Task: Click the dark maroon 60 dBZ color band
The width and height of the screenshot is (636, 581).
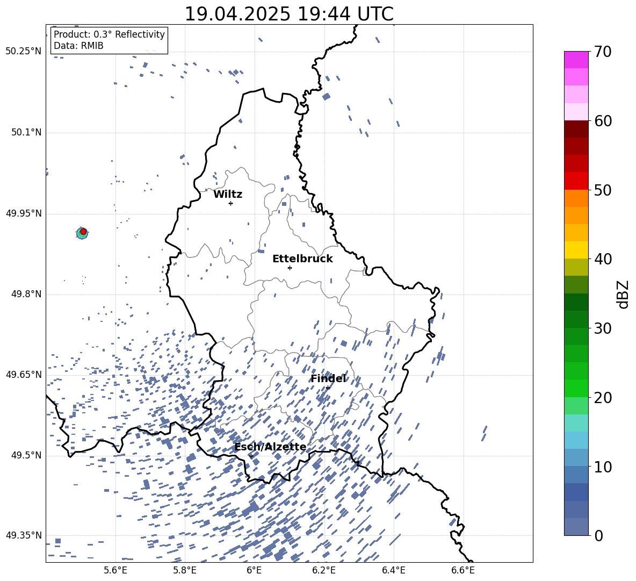Action: click(x=576, y=129)
